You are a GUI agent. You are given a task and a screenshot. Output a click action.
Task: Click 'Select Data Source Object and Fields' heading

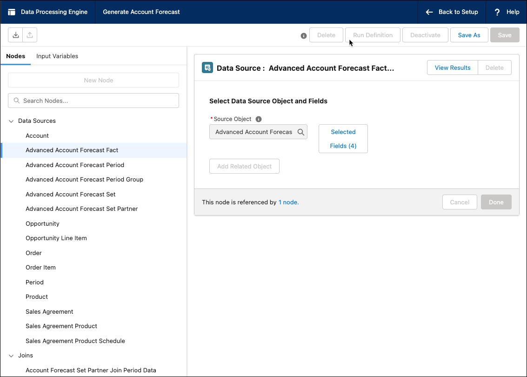click(x=268, y=101)
